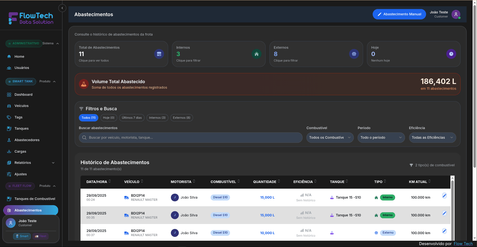Select the Internos (3) filter chip
The height and width of the screenshot is (247, 477).
[157, 118]
